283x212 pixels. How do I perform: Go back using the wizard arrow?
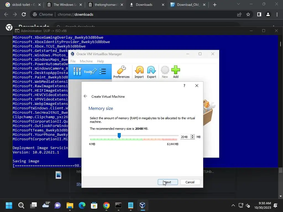[x=85, y=96]
